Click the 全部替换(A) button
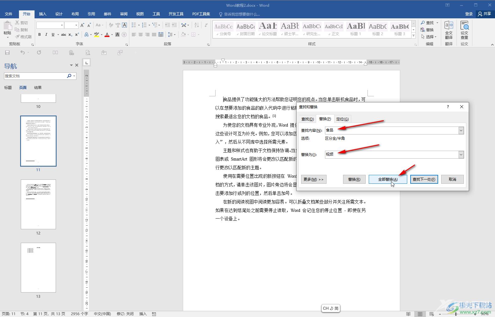The image size is (495, 317). [388, 179]
